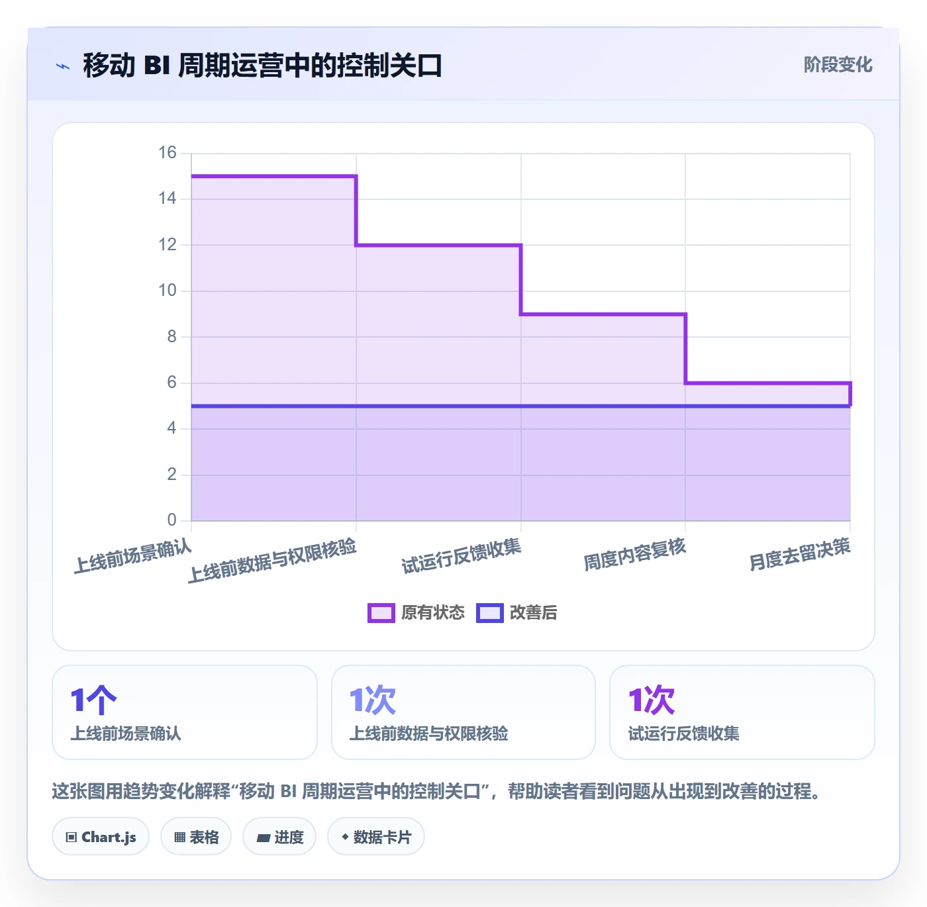Toggle the 改善后 legend swatch

pyautogui.click(x=490, y=613)
